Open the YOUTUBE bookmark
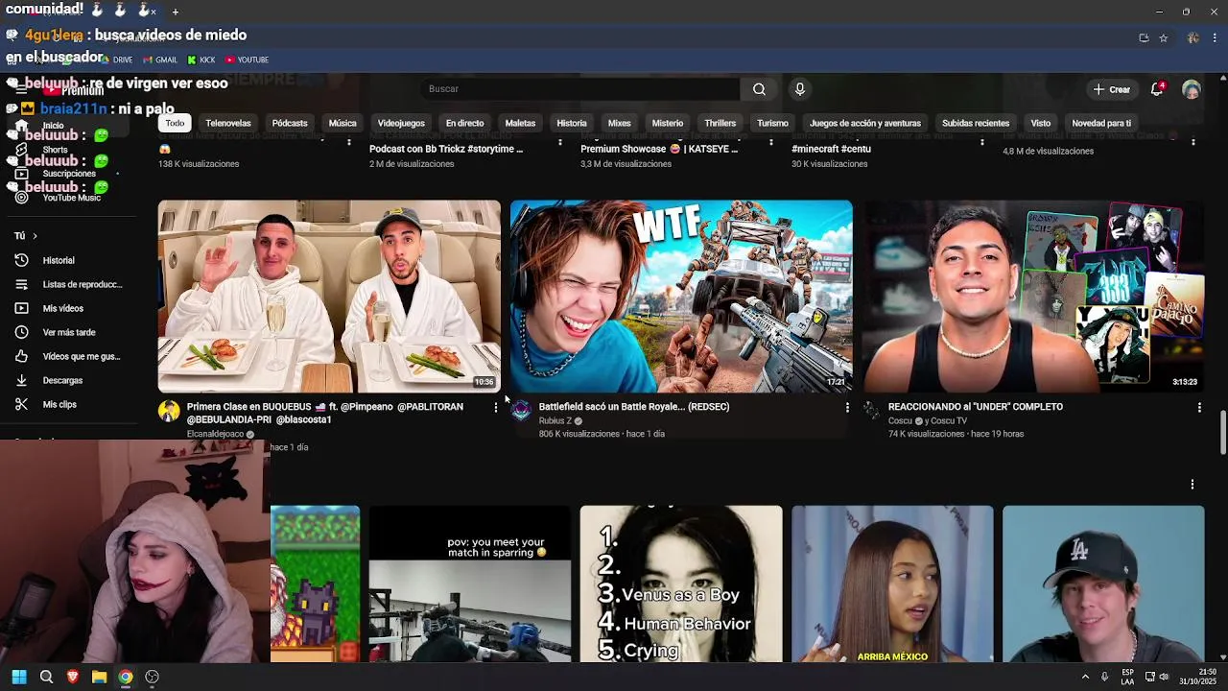The width and height of the screenshot is (1228, 691). (x=247, y=60)
